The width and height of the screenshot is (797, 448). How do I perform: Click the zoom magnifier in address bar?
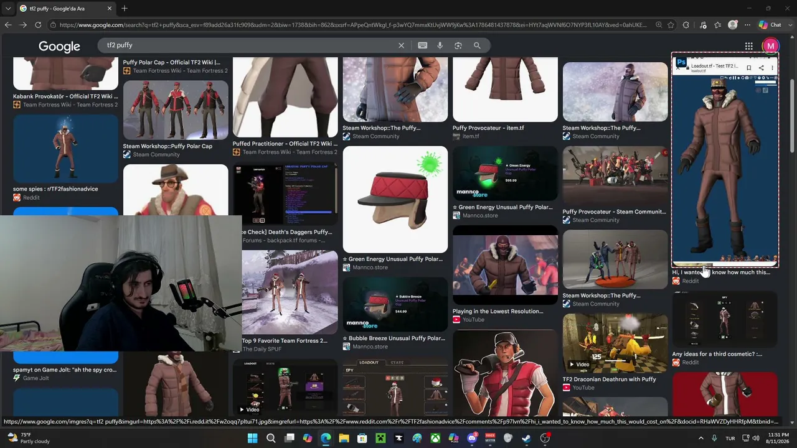659,25
